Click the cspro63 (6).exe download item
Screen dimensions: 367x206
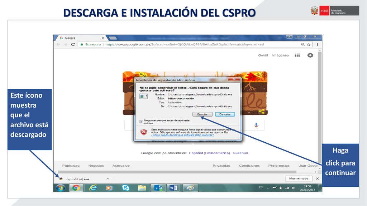click(77, 179)
